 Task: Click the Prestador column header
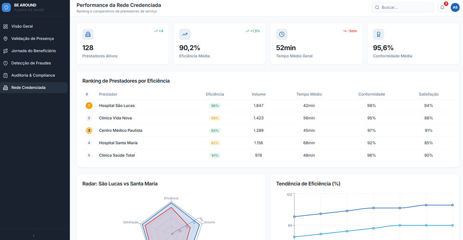[108, 94]
